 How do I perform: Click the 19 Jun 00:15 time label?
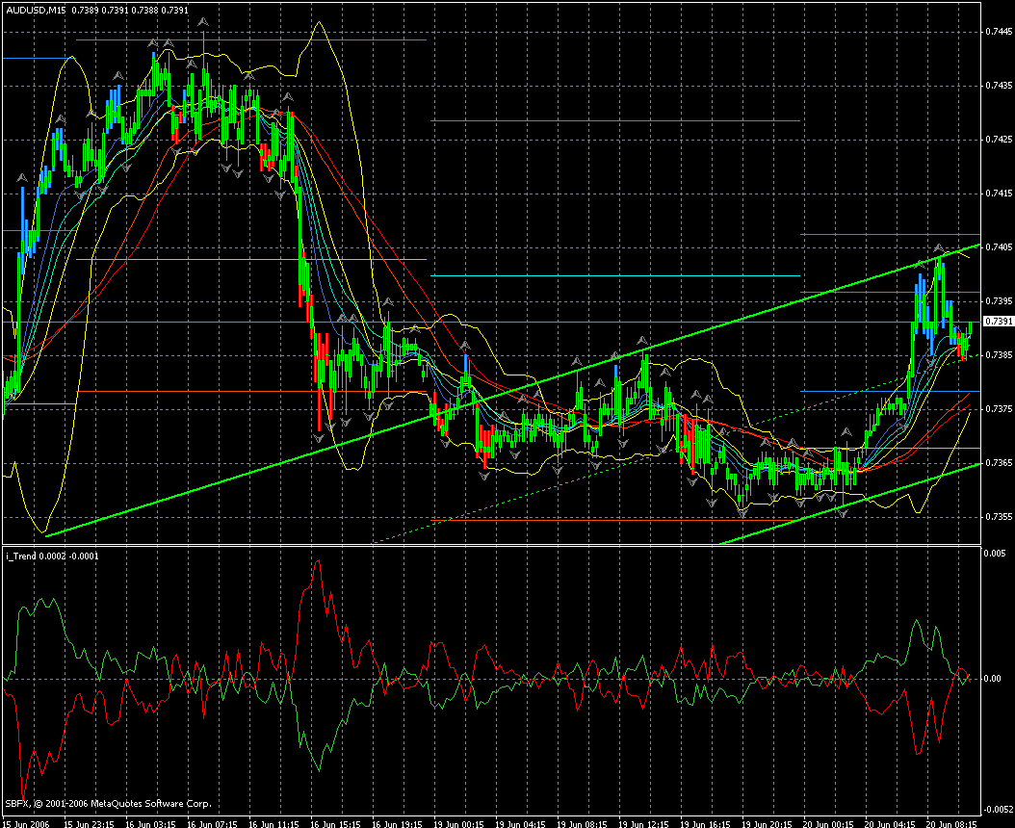[x=459, y=824]
